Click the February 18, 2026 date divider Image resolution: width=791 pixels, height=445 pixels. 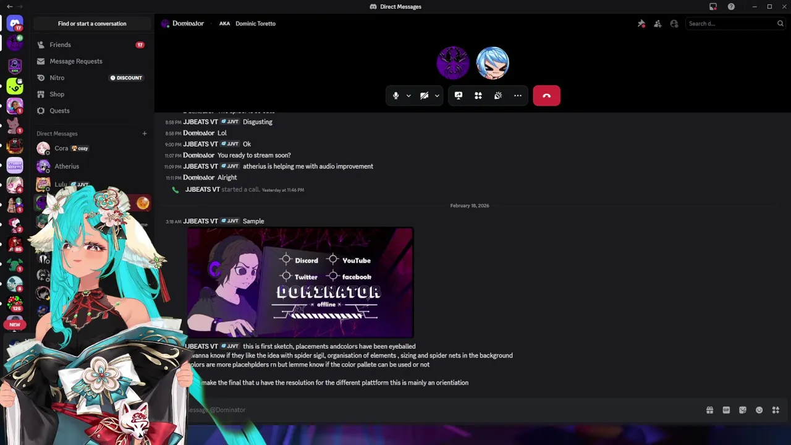pos(470,206)
